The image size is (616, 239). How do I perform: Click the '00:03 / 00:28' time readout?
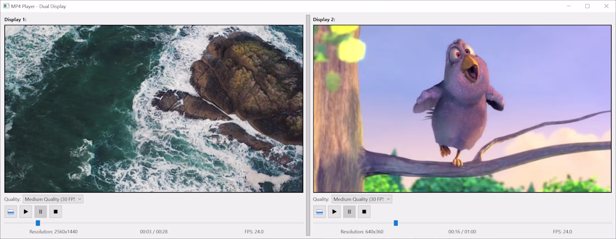(153, 232)
